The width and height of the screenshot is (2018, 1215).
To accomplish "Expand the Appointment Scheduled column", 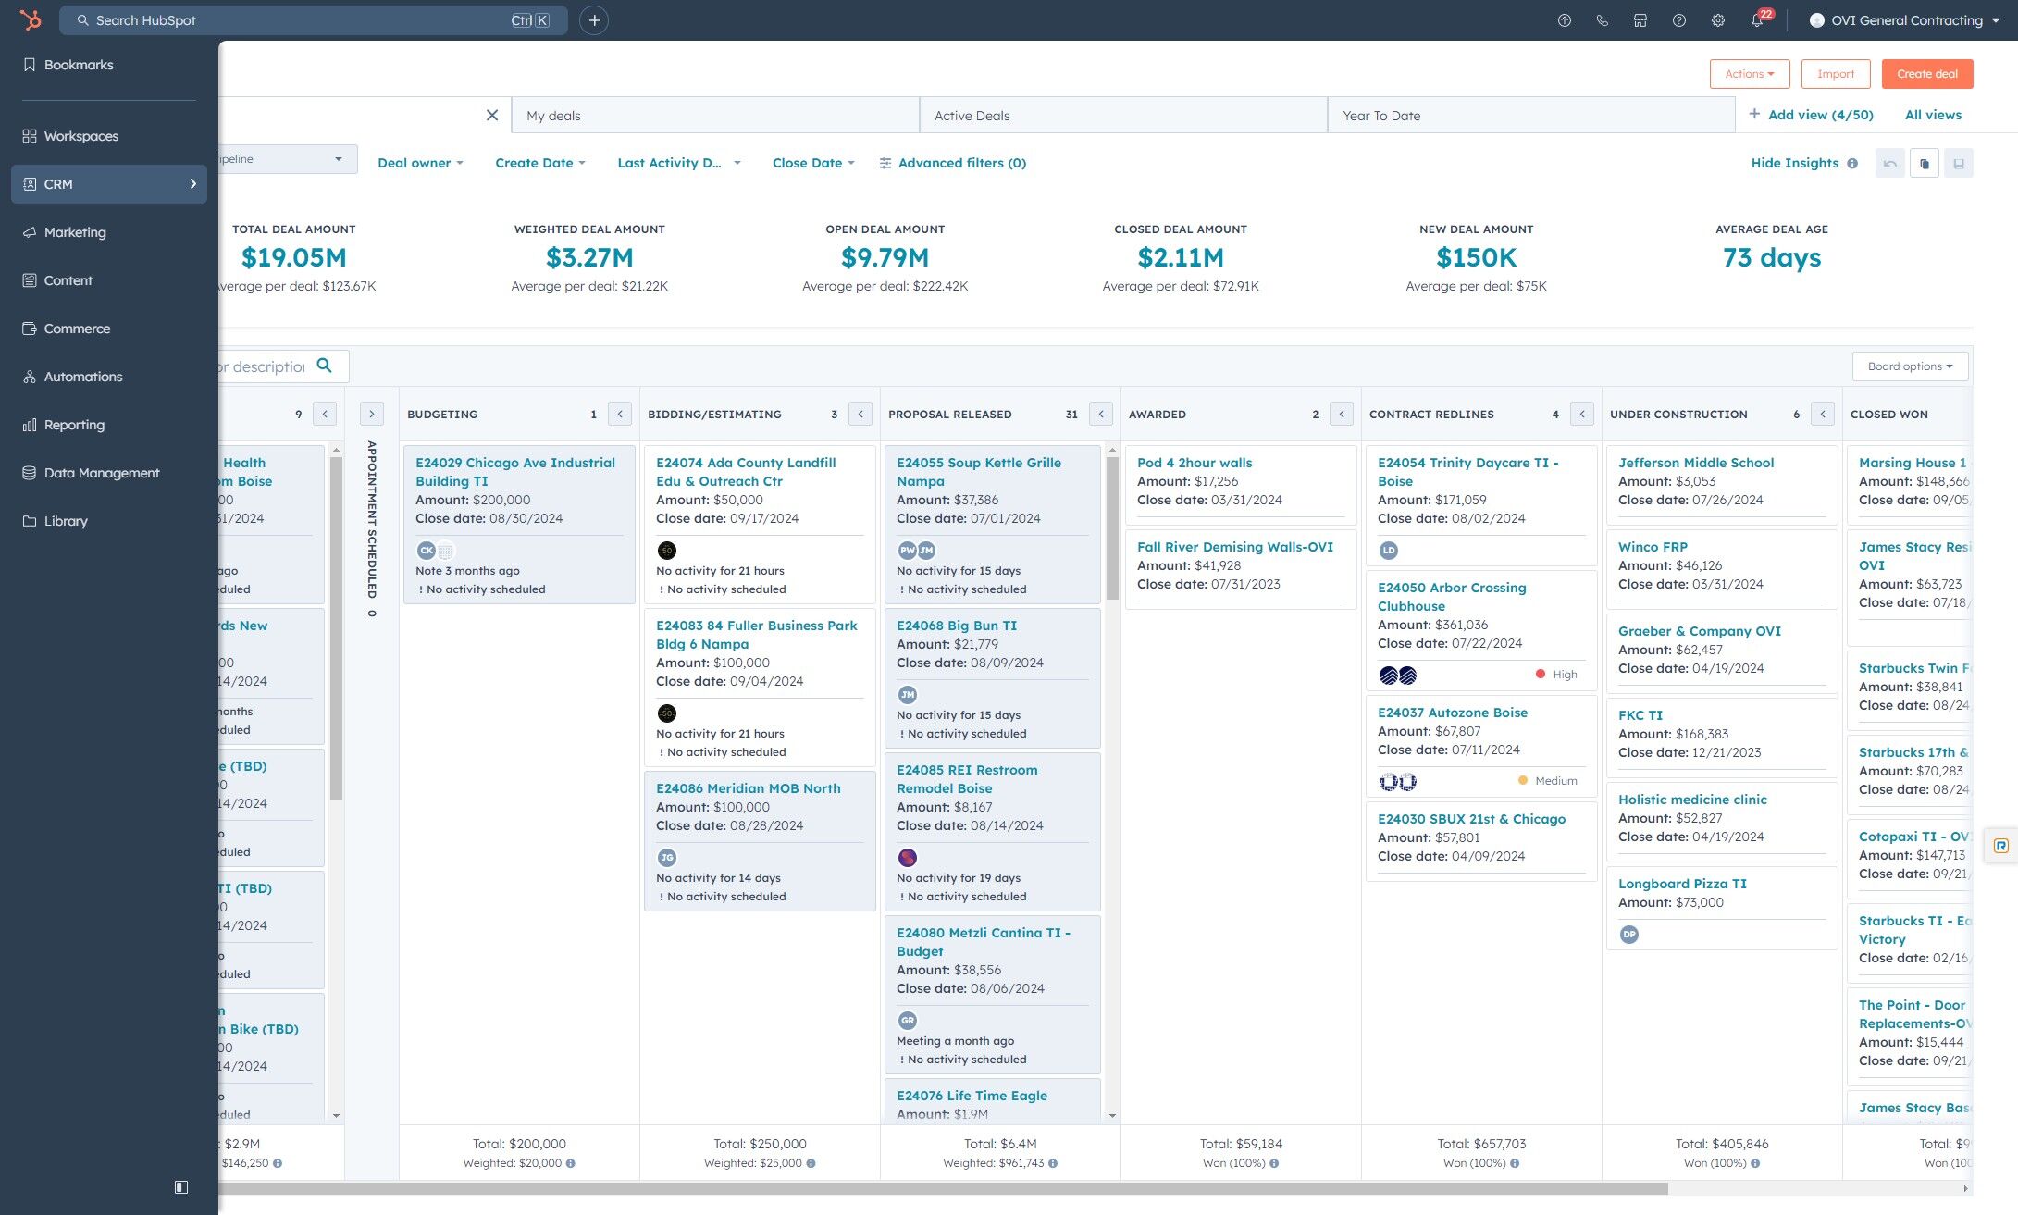I will coord(371,414).
